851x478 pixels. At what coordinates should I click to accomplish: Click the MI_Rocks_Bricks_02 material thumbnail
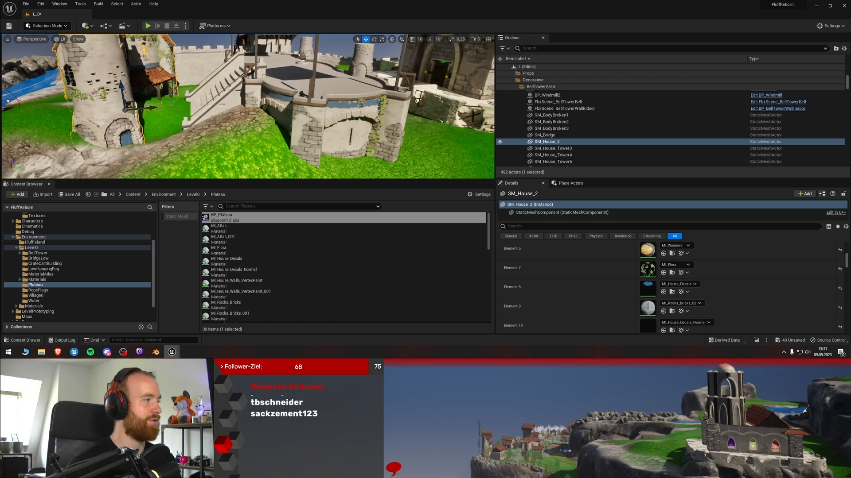coord(648,308)
